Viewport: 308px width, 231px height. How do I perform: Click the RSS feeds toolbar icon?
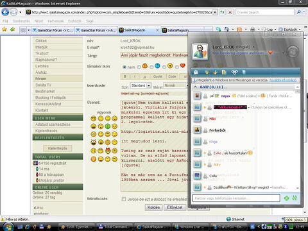[x=239, y=30]
